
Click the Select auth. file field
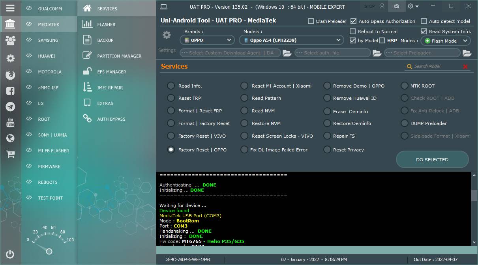(x=333, y=53)
